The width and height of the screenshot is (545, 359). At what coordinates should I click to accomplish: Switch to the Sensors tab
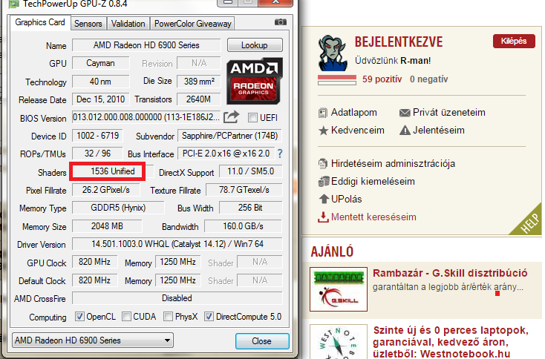click(x=88, y=24)
